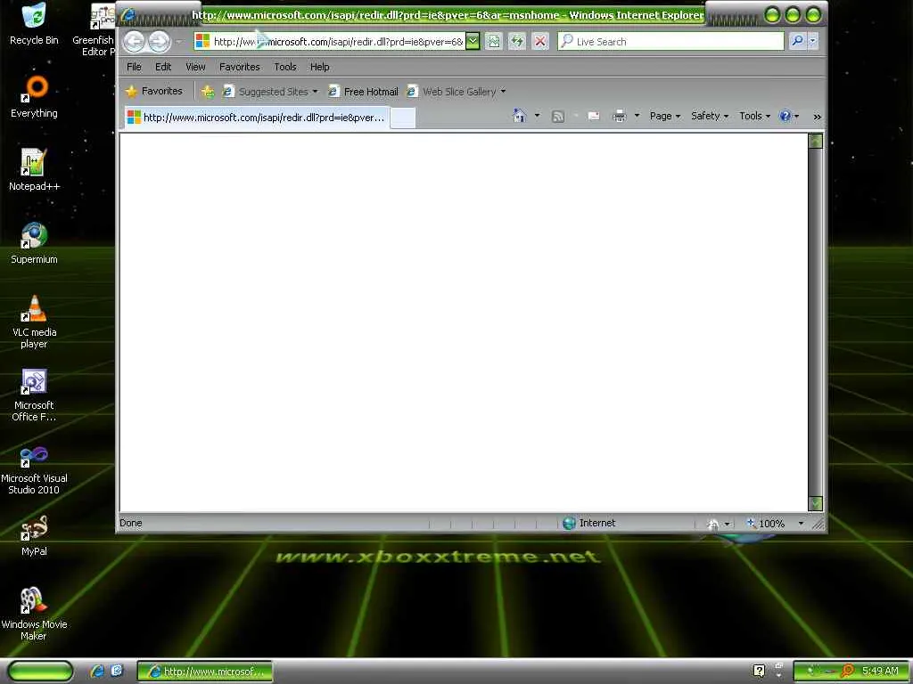Open the Tools command bar menu
Image resolution: width=913 pixels, height=684 pixels.
click(x=754, y=117)
